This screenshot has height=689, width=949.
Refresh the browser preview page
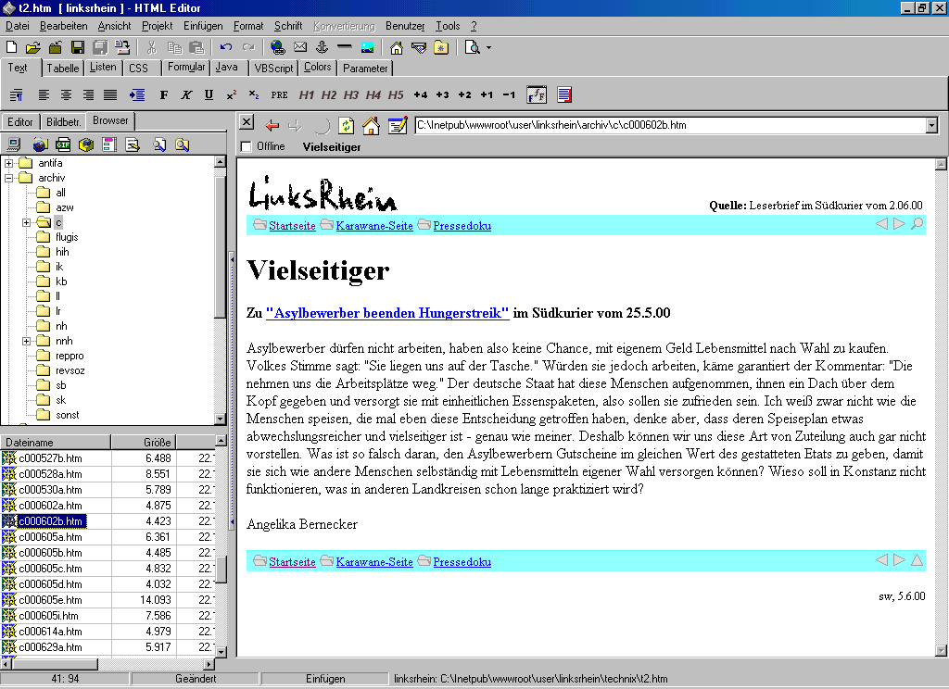(347, 125)
